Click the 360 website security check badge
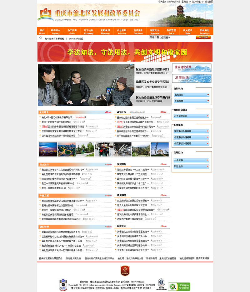This screenshot has width=250, height=292. point(179,287)
